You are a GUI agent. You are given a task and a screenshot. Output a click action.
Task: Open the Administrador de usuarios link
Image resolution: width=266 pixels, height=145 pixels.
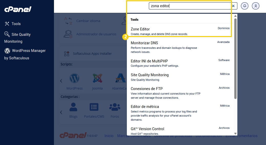tap(96, 34)
